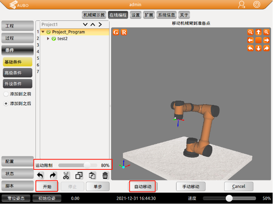Switch to the 在线编程 tab

coord(118,15)
